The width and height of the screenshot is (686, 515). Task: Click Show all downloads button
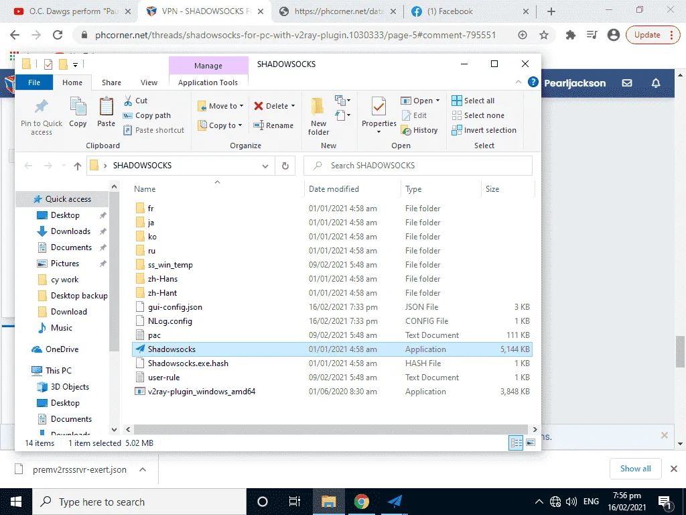pyautogui.click(x=635, y=469)
